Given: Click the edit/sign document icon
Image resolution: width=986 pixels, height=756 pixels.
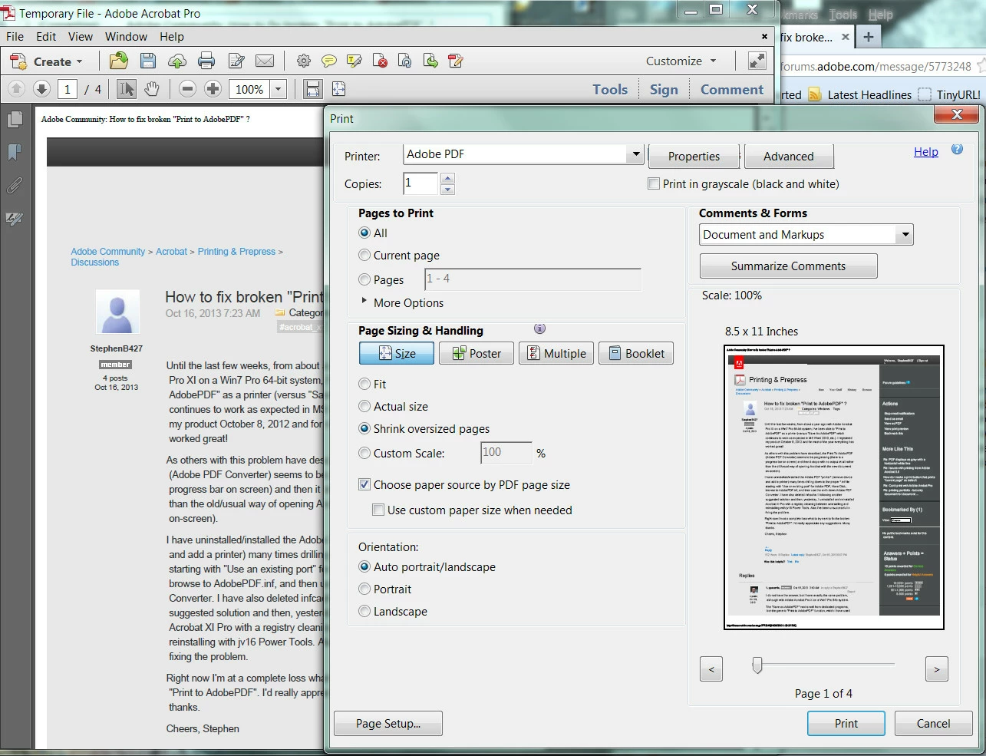Looking at the screenshot, I should pos(236,61).
